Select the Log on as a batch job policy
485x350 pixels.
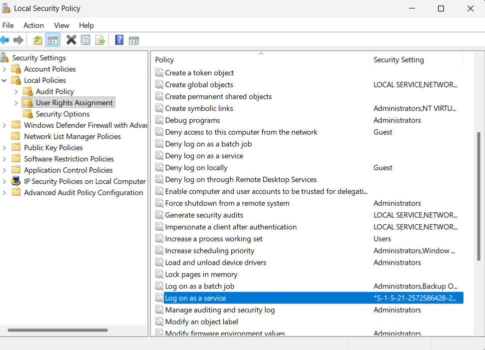click(199, 286)
